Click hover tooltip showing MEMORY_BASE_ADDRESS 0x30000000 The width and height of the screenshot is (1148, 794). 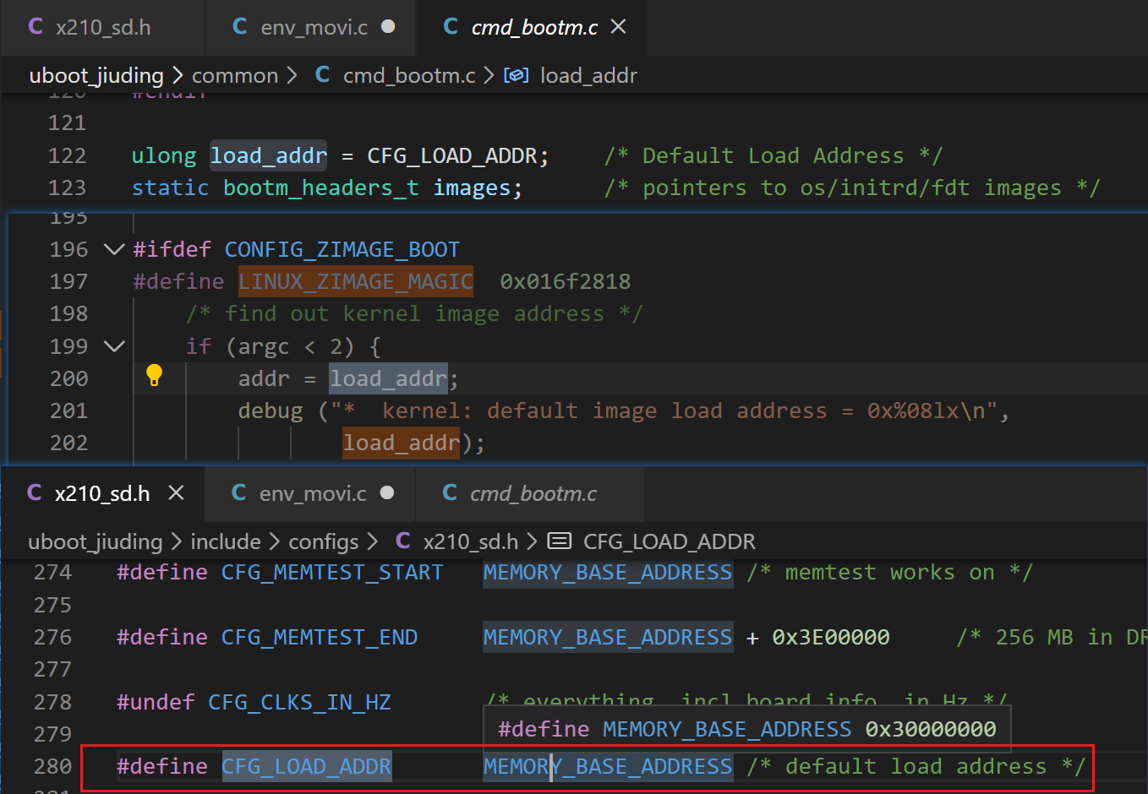(747, 729)
